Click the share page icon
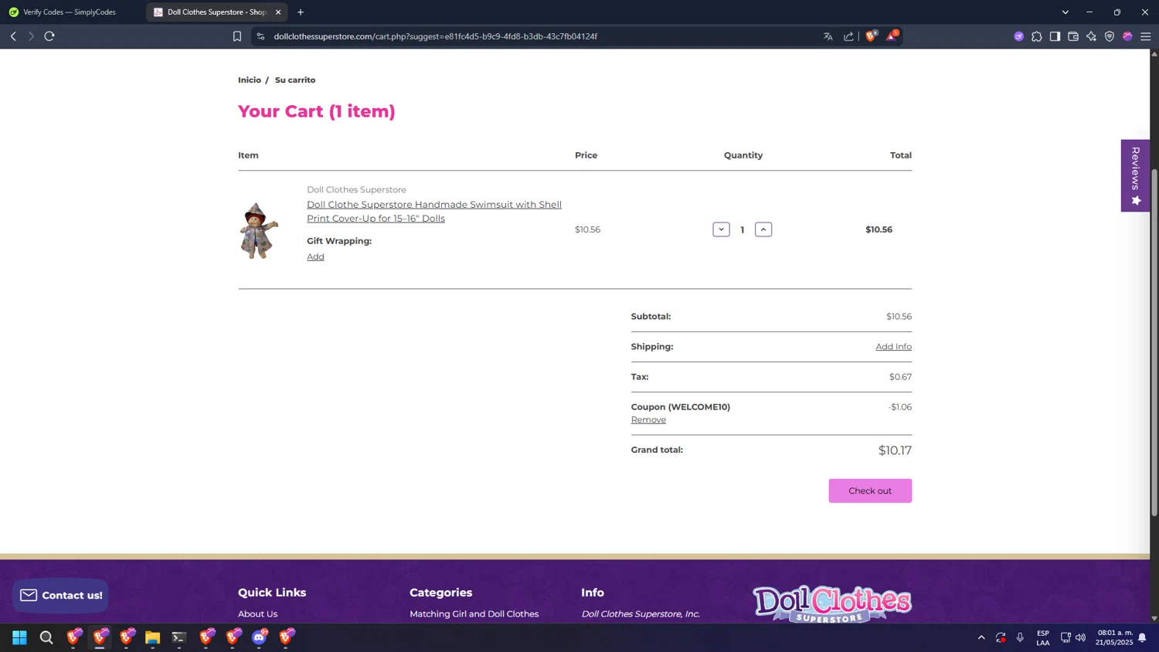Viewport: 1159px width, 652px height. 848,36
